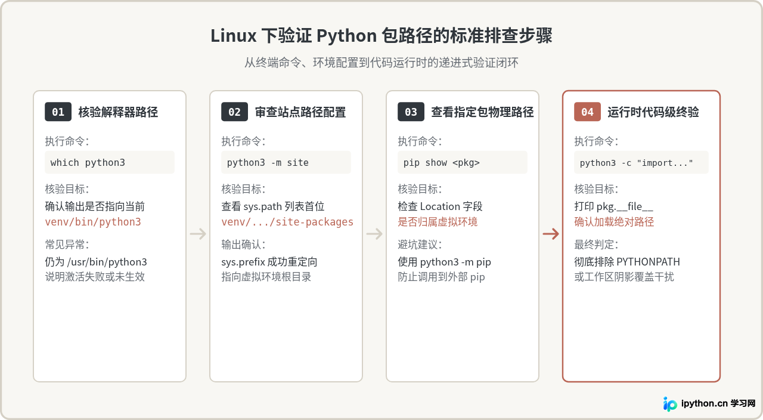Click text '确认输出是否指向当前'
763x420 pixels.
click(95, 206)
